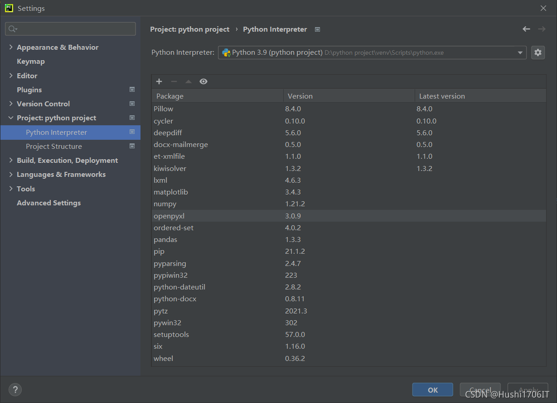Select Keymap in settings tree
Image resolution: width=557 pixels, height=403 pixels.
pos(31,61)
